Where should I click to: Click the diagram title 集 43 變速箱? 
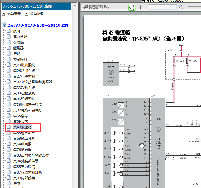pos(116,33)
